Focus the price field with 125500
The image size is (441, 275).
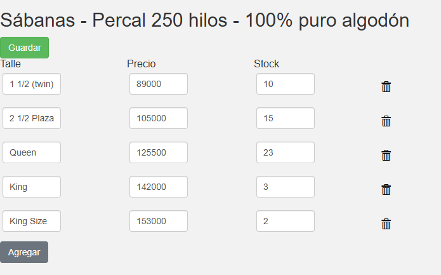click(x=159, y=152)
